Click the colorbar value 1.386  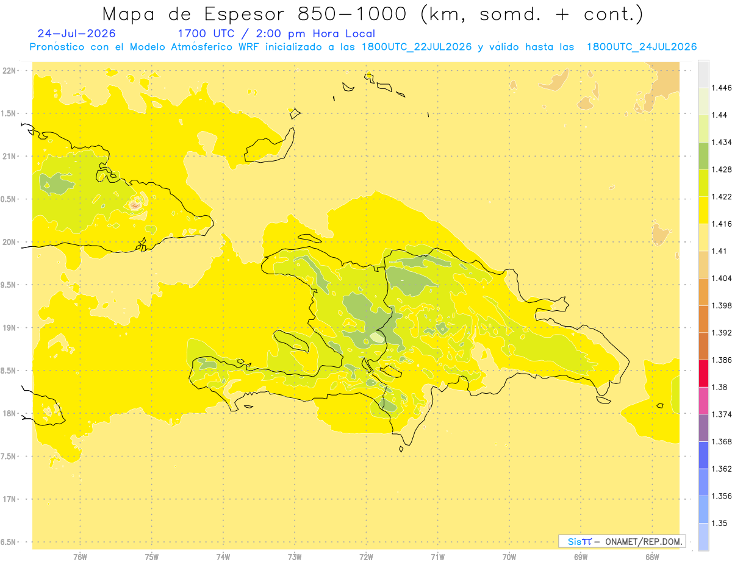(722, 360)
